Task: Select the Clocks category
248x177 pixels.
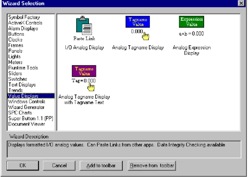Action: point(15,40)
